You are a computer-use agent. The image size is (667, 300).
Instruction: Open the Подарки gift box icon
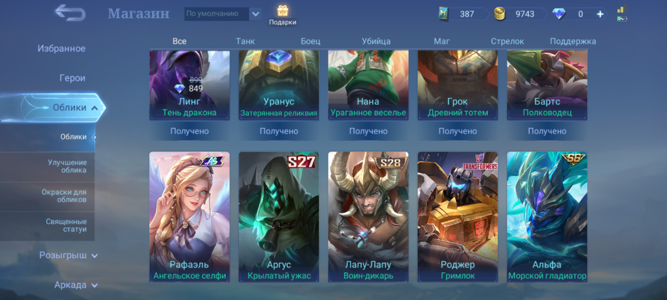pyautogui.click(x=283, y=10)
